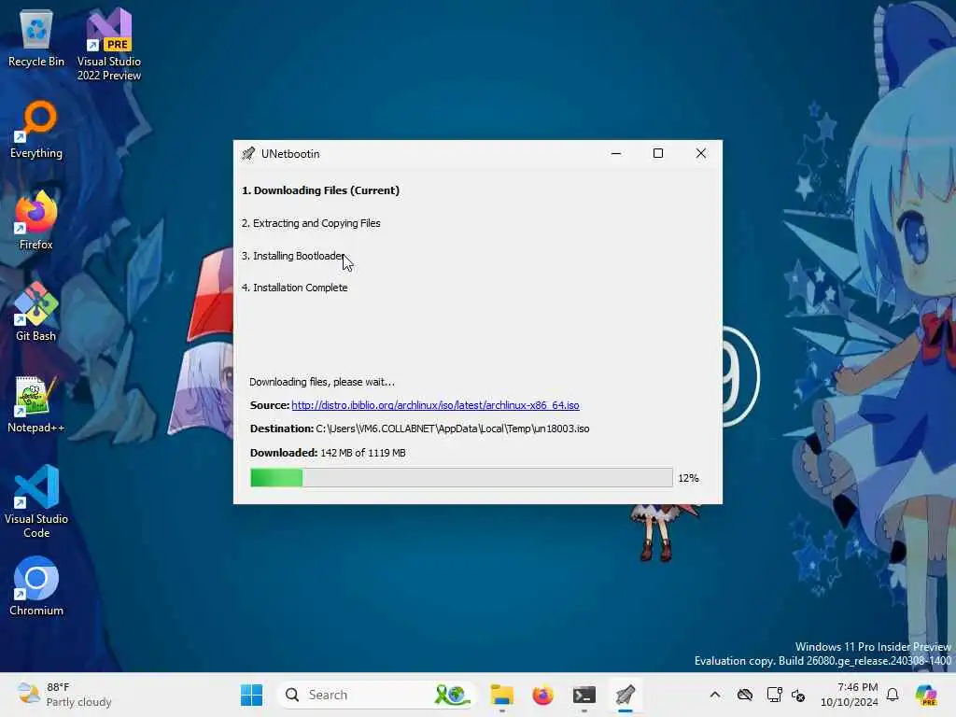Launch Chromium from the desktop
The width and height of the screenshot is (956, 717).
point(36,586)
